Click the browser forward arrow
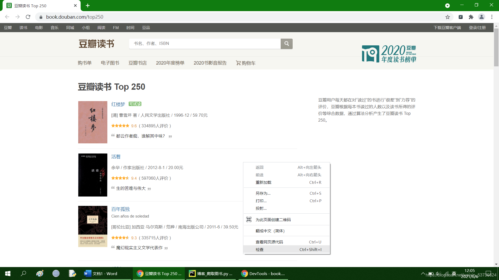The width and height of the screenshot is (499, 280). (x=17, y=17)
